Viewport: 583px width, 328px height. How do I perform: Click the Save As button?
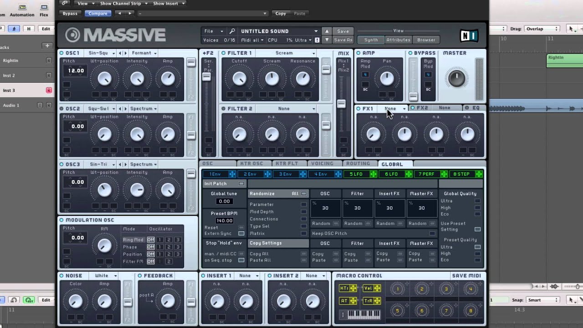tap(343, 40)
